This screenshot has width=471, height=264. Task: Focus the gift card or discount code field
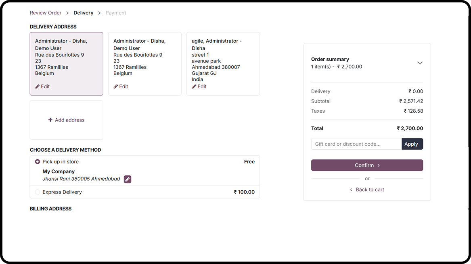click(x=356, y=144)
